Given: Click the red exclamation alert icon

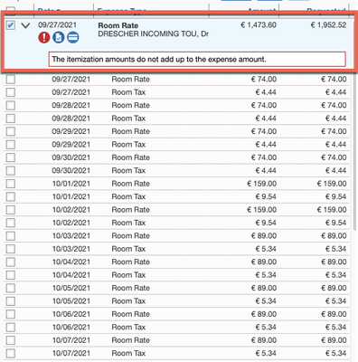Looking at the screenshot, I should click(44, 38).
